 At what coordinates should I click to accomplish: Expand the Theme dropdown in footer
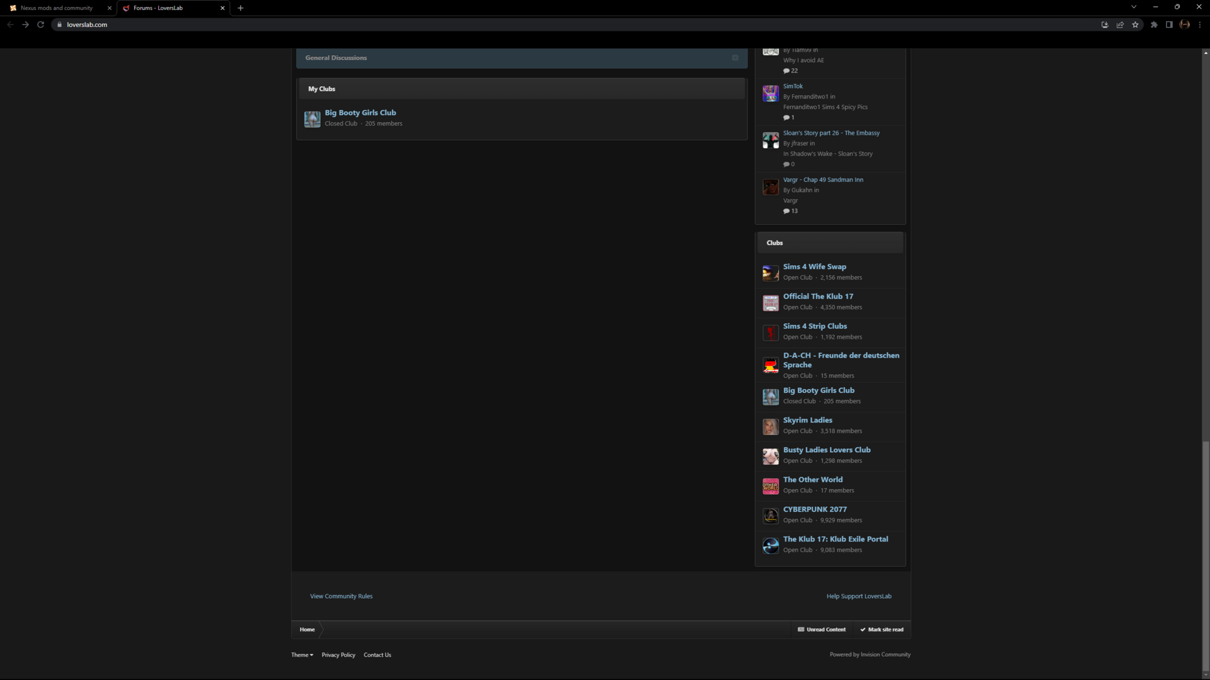point(302,655)
